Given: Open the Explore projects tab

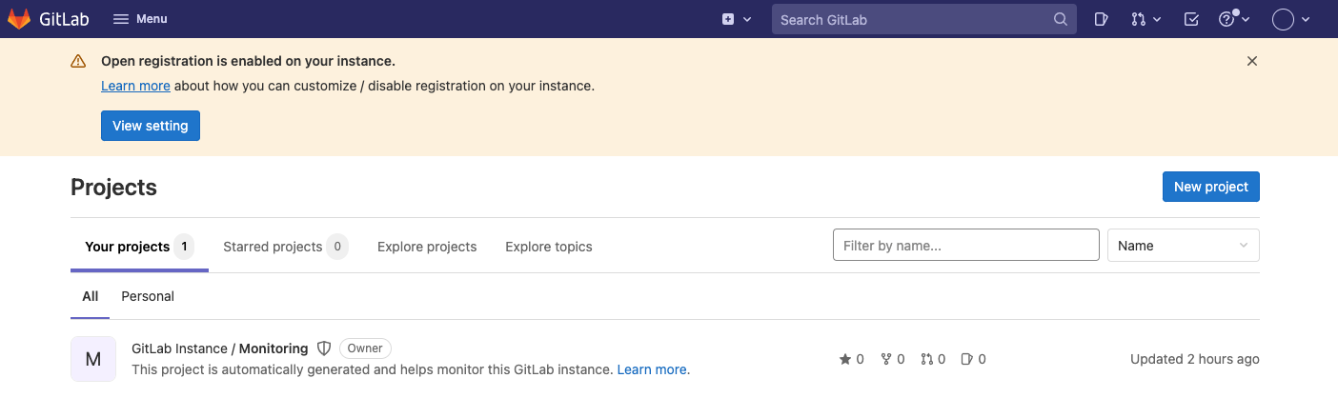Looking at the screenshot, I should tap(427, 247).
